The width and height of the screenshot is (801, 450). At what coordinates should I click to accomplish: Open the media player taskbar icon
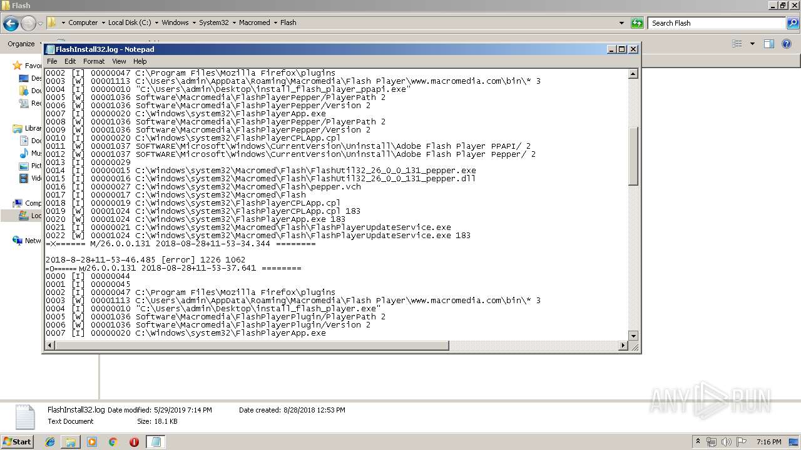92,442
